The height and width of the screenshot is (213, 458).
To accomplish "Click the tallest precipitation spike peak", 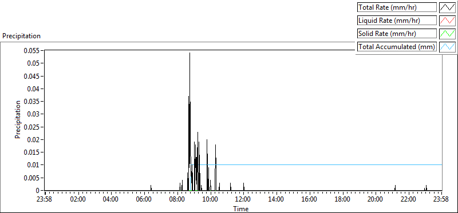I will (x=189, y=53).
